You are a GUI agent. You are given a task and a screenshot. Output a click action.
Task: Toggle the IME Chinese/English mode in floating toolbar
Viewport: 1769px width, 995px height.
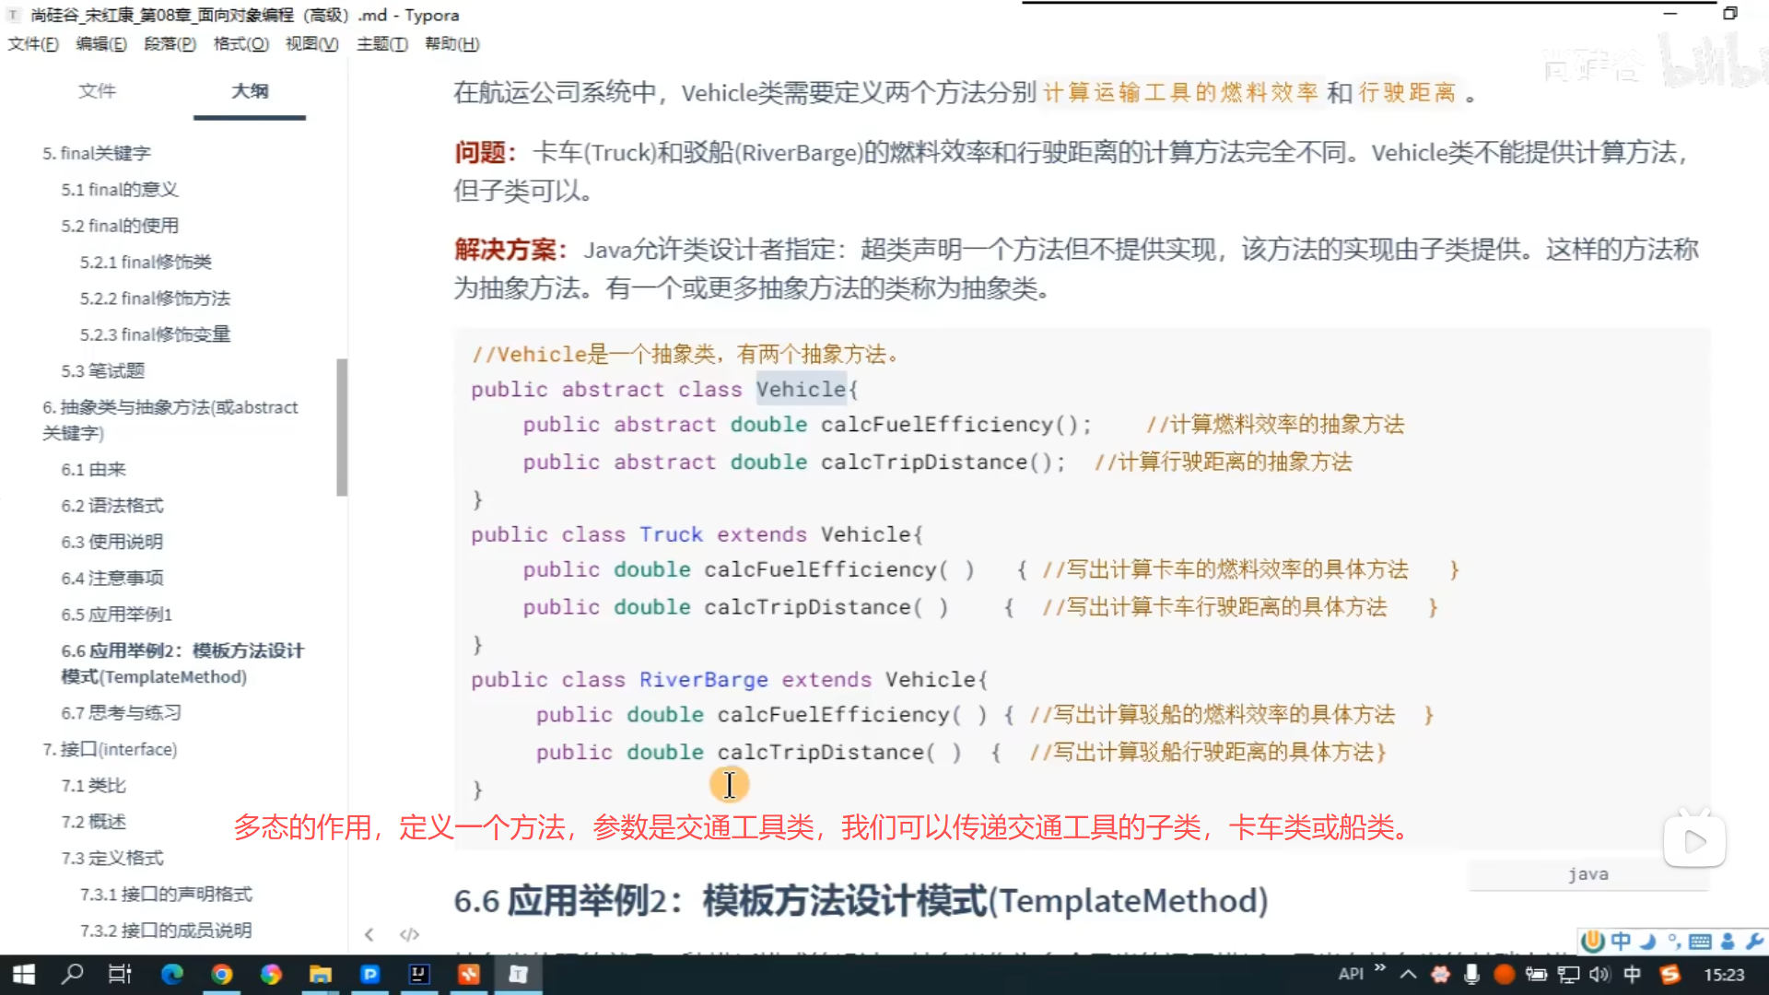pos(1621,941)
